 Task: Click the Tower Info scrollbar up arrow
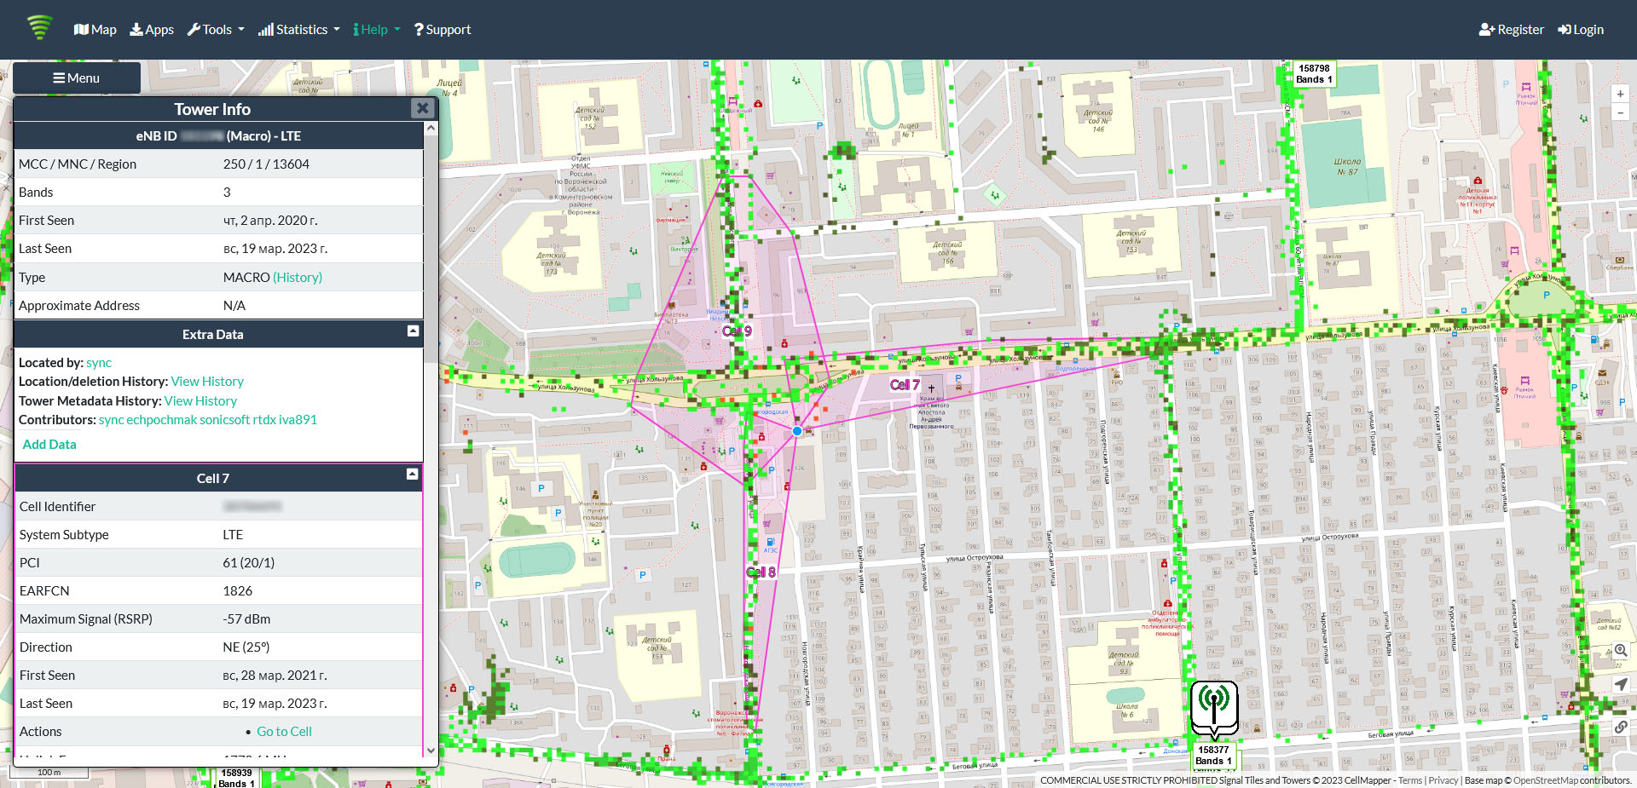pos(431,128)
